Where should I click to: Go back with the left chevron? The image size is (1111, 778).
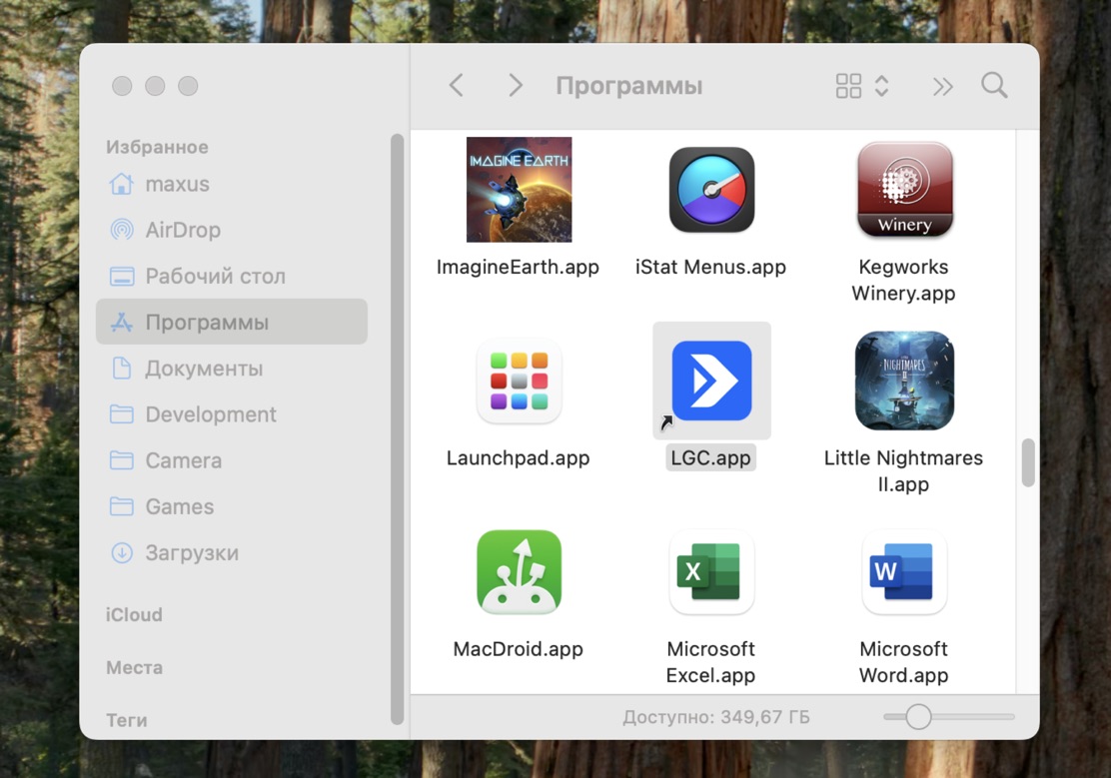coord(457,86)
